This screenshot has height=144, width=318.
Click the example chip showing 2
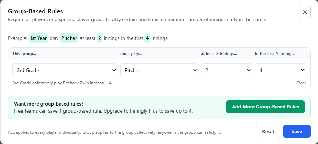pyautogui.click(x=99, y=38)
